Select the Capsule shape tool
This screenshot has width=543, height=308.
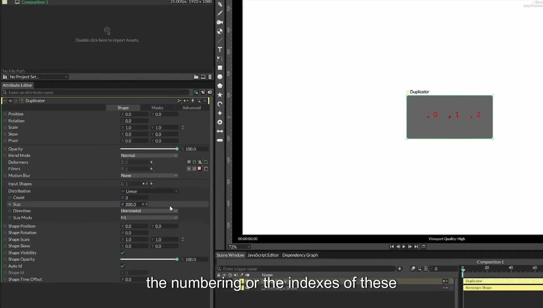tap(220, 140)
